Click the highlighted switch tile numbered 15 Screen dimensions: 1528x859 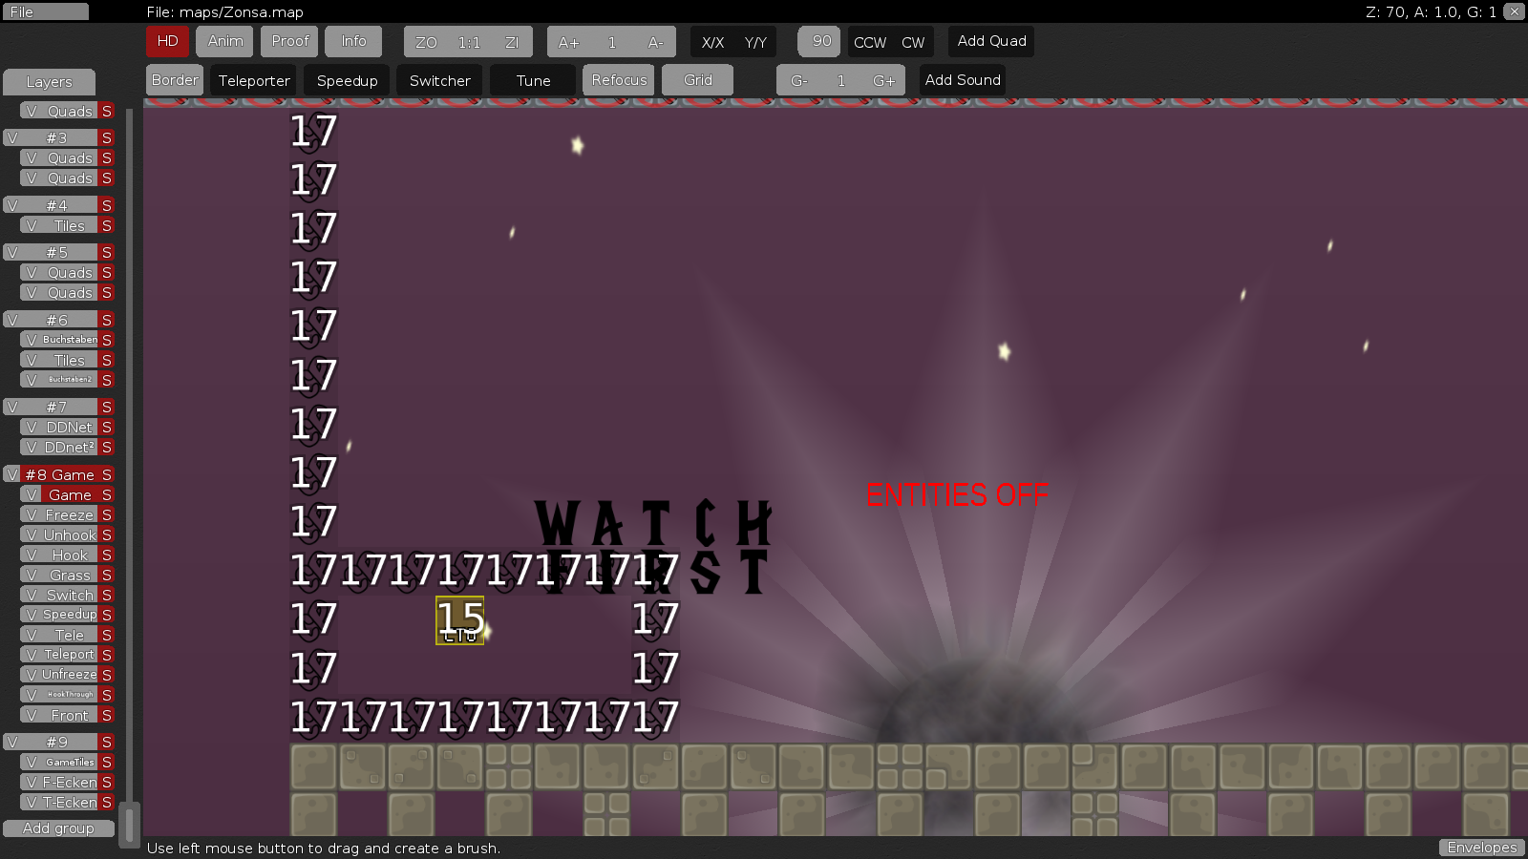click(x=459, y=620)
